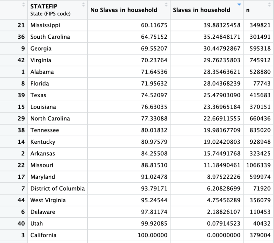Click the Slaves in household header text
Viewport: 274px width, 243px height.
point(201,10)
